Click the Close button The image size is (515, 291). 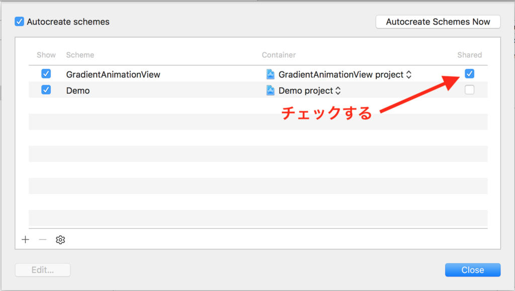[x=473, y=270]
